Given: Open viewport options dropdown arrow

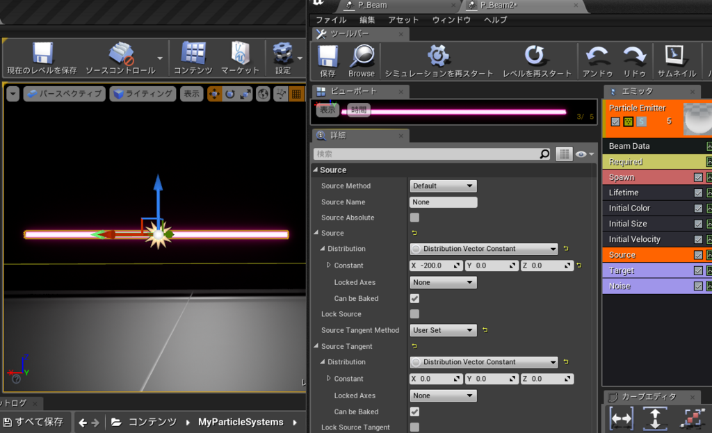Looking at the screenshot, I should coord(13,94).
